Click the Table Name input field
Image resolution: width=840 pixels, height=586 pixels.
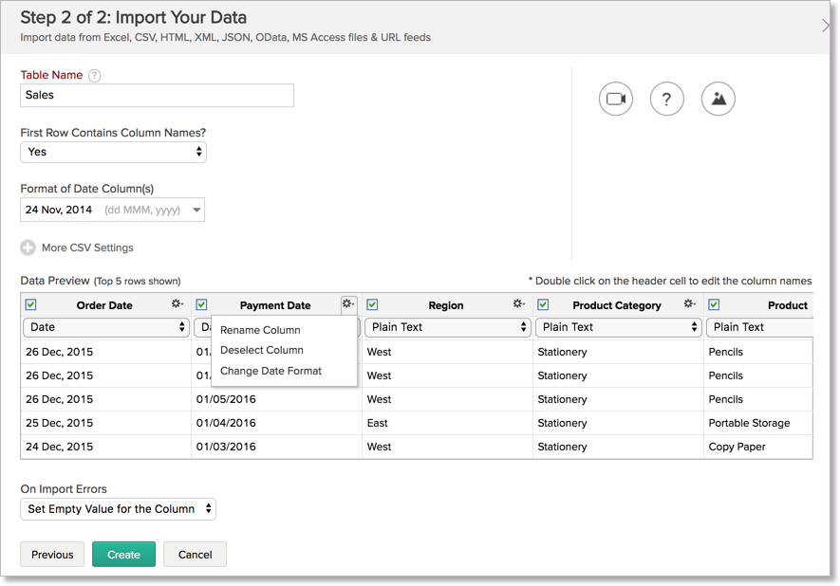tap(157, 95)
